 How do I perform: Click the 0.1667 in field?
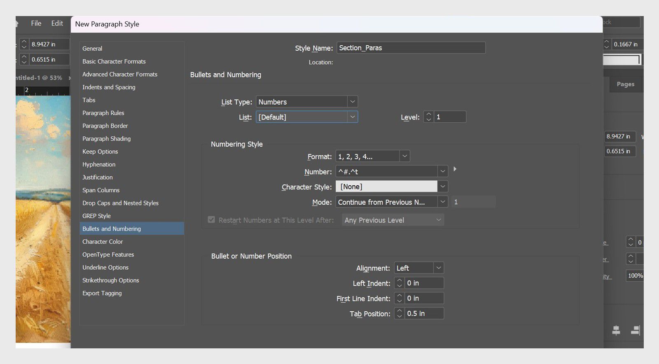(627, 44)
